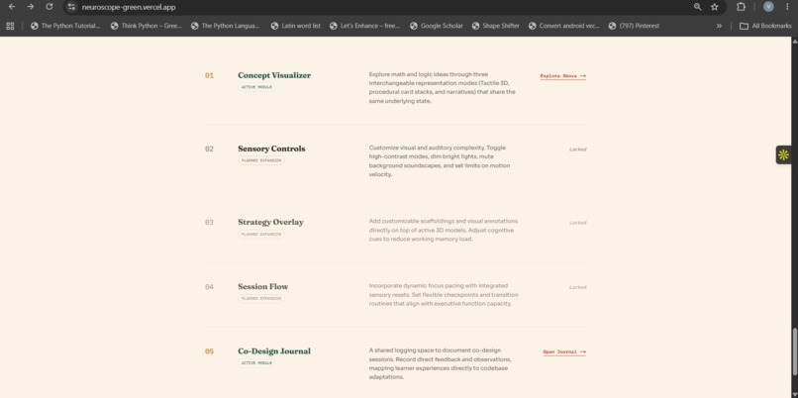798x398 pixels.
Task: Open the Extensions puzzle icon
Action: coord(741,7)
